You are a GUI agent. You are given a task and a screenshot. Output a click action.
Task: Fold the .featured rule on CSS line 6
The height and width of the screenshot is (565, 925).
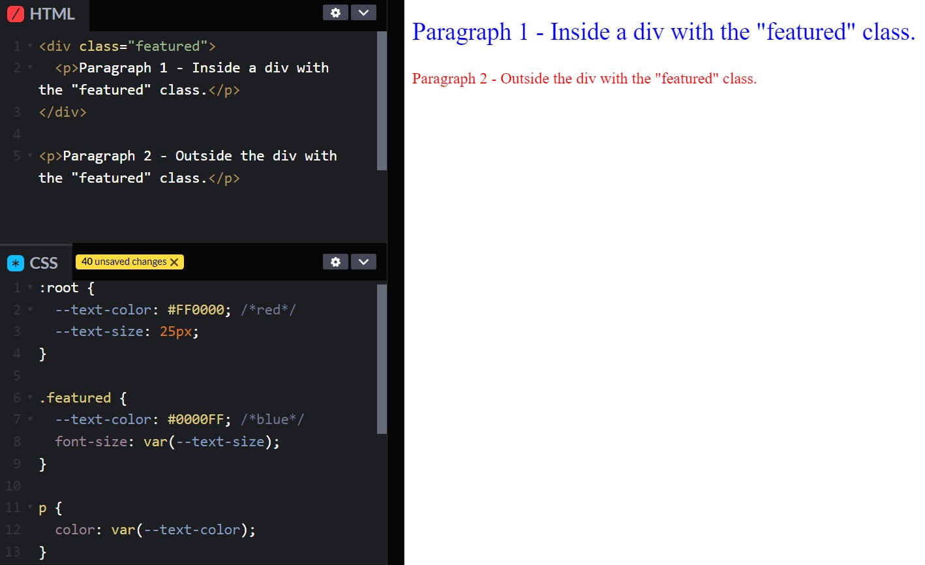30,398
